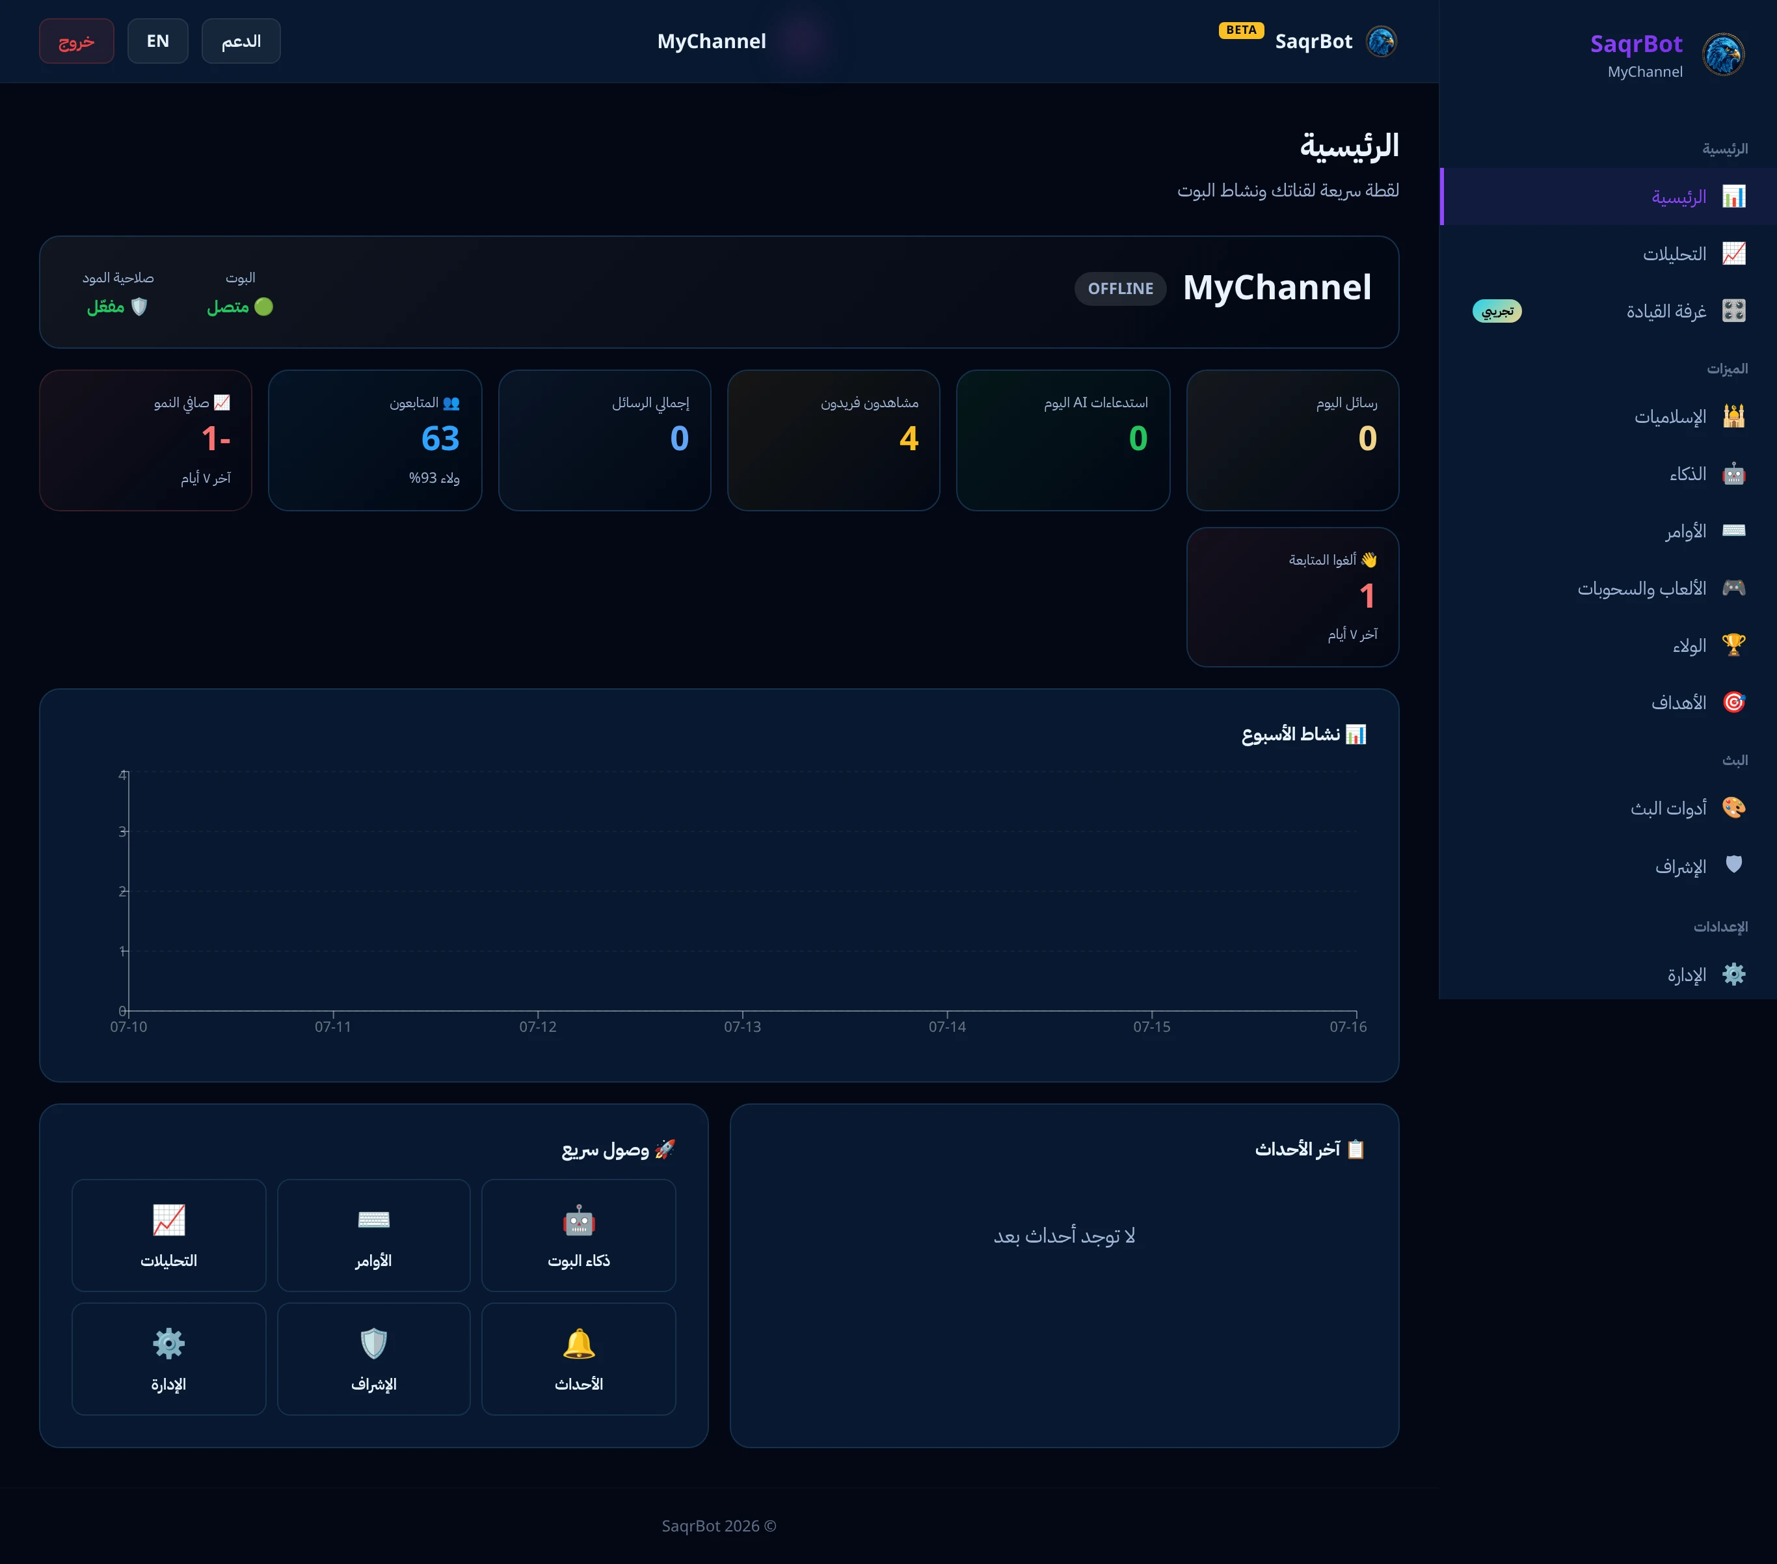Open الأحداث quick access tile
Viewport: 1777px width, 1564px height.
click(579, 1359)
